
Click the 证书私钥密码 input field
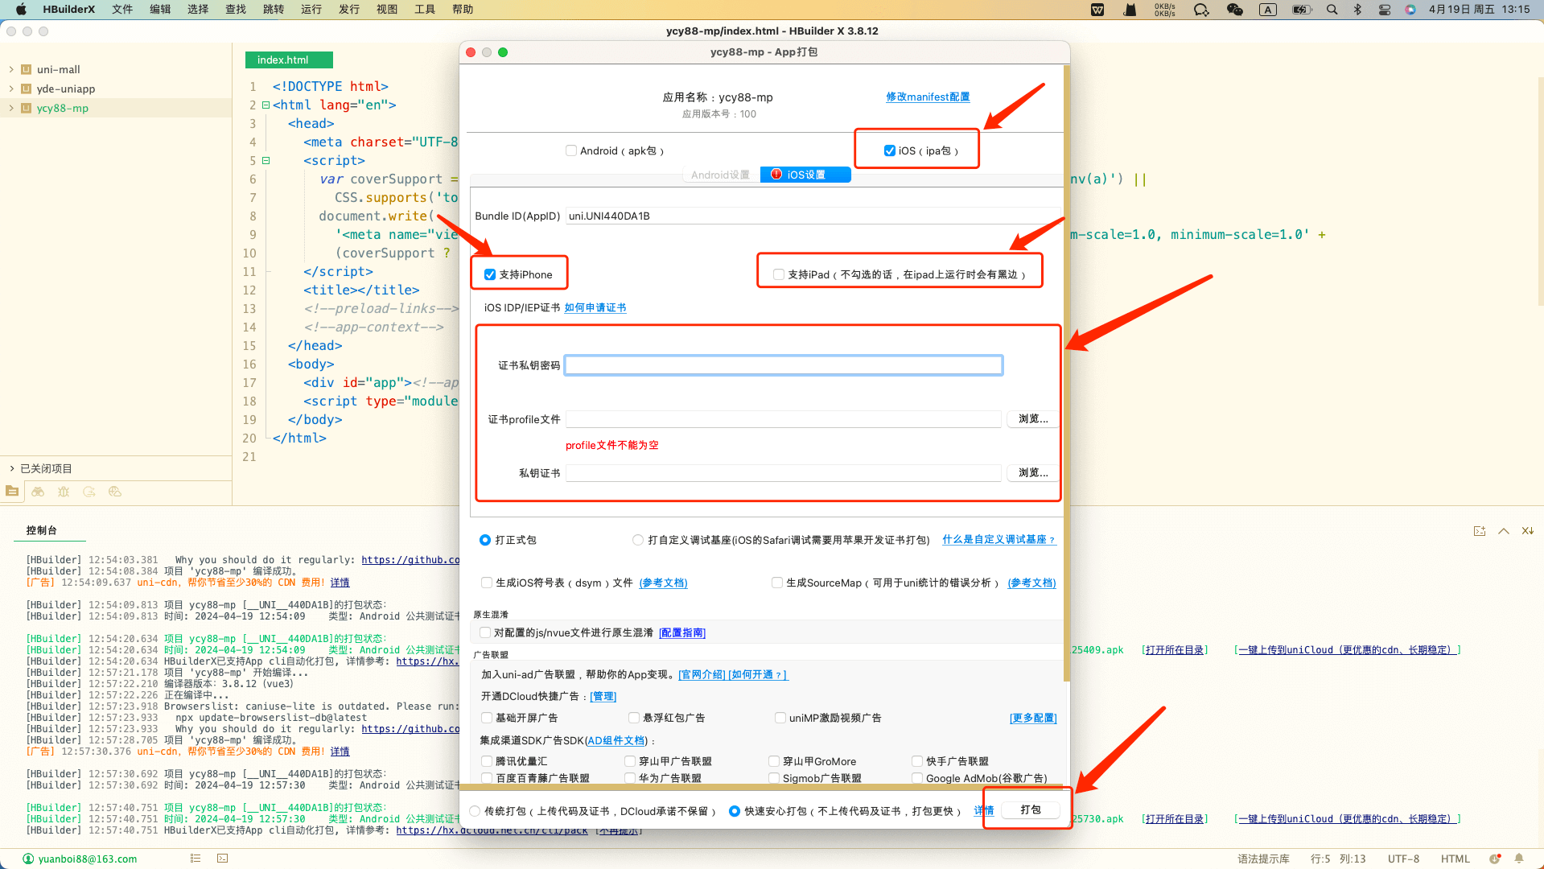coord(783,365)
